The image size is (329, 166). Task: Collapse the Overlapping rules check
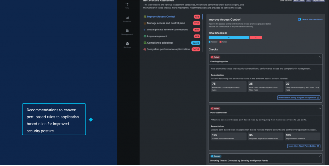coord(319,57)
